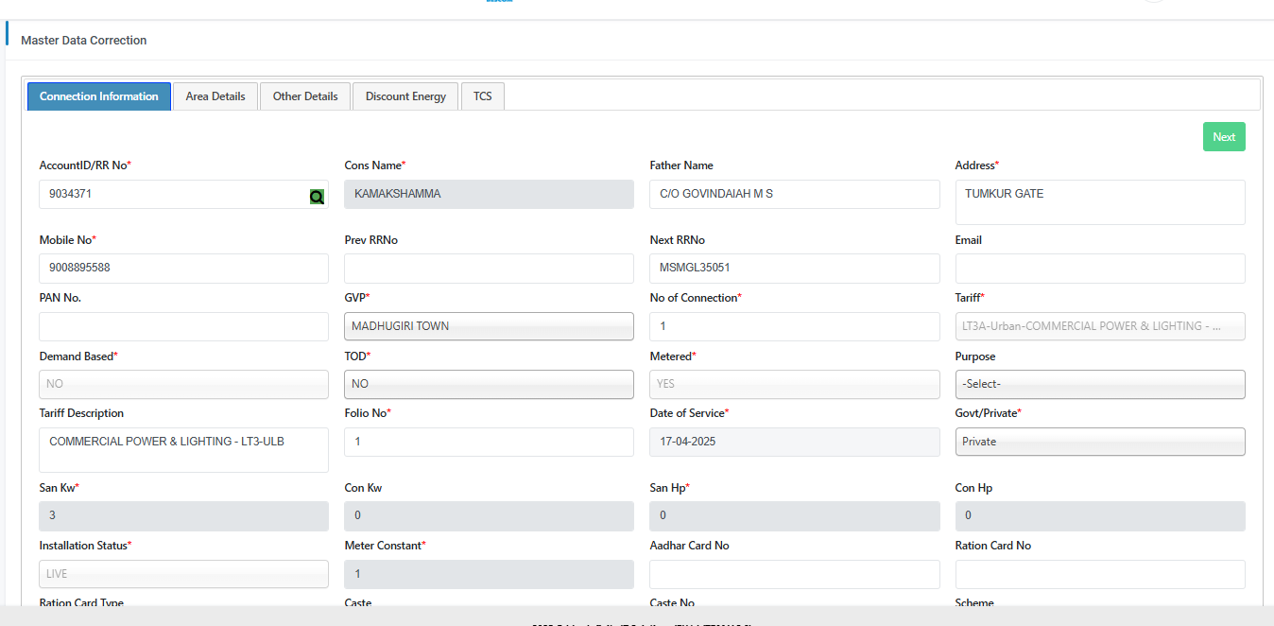
Task: Focus the Folio No input field
Action: [489, 442]
